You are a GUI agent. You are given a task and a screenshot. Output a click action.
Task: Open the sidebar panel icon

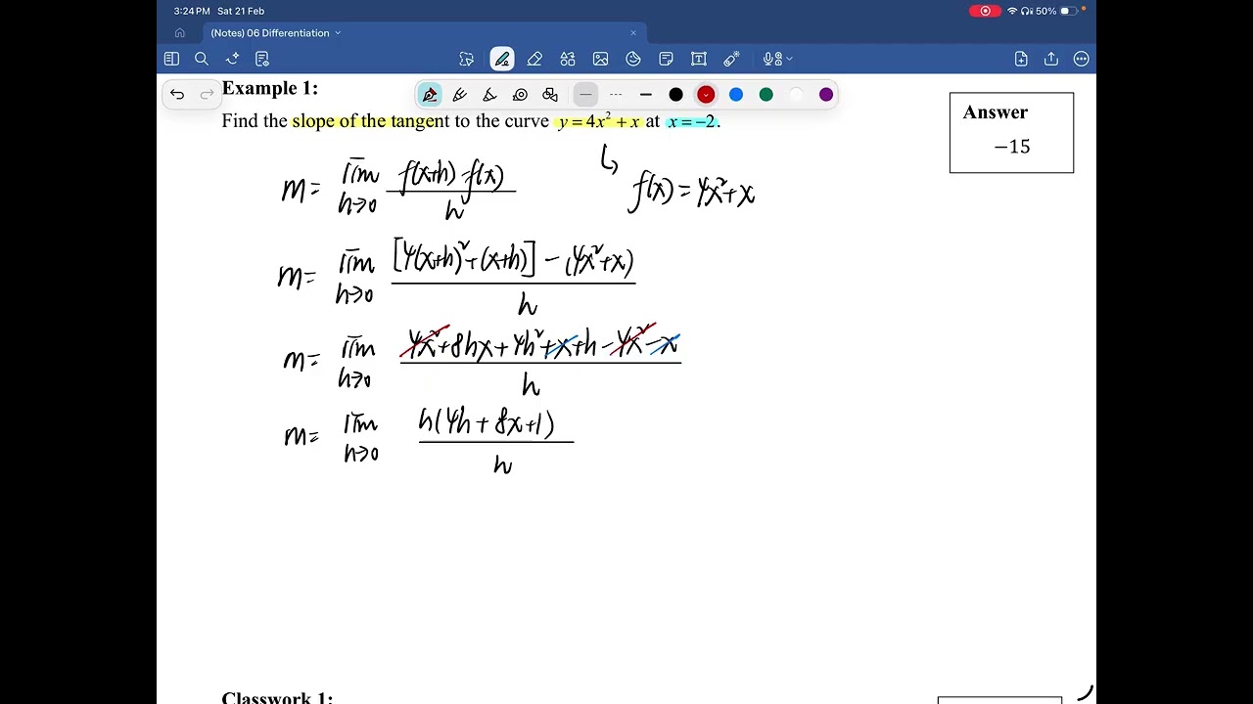[171, 59]
